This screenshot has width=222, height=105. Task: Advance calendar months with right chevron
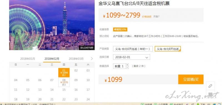[x=92, y=58]
